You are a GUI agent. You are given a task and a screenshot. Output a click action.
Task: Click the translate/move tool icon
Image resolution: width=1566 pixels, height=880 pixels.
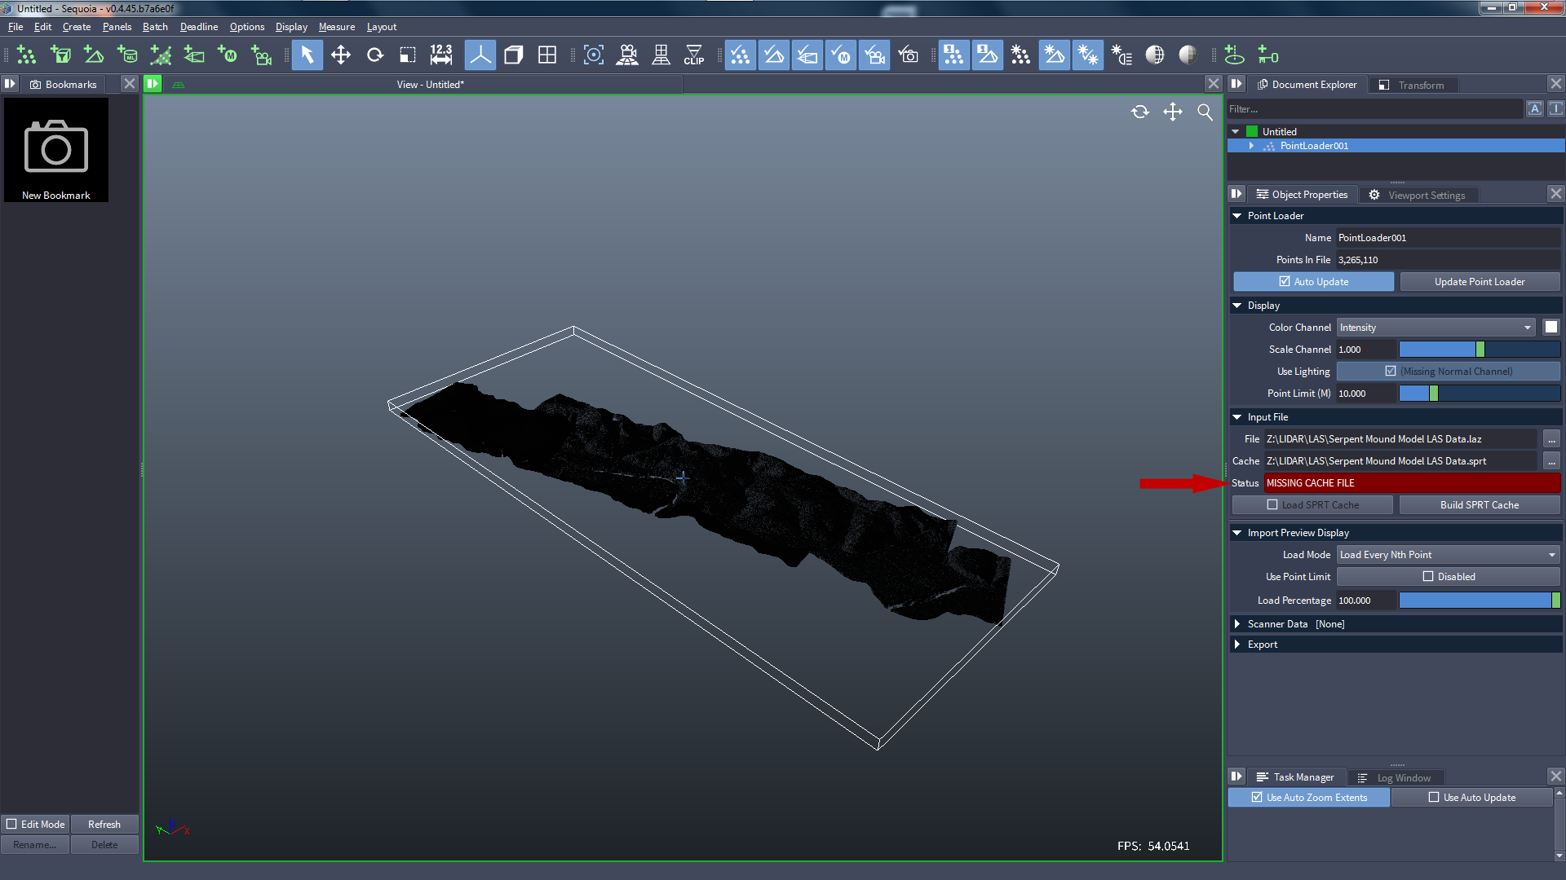click(x=341, y=55)
